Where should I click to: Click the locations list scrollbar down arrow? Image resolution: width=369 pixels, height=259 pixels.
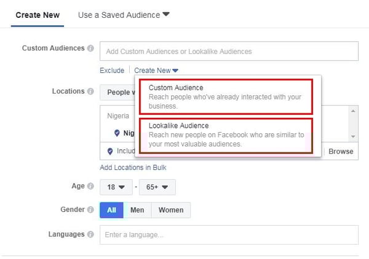point(353,136)
